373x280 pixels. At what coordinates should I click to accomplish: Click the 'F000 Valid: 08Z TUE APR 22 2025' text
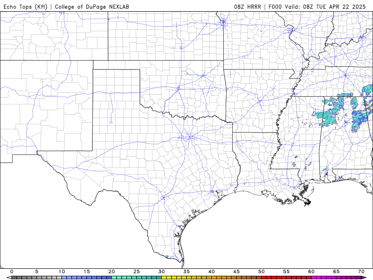(x=317, y=7)
